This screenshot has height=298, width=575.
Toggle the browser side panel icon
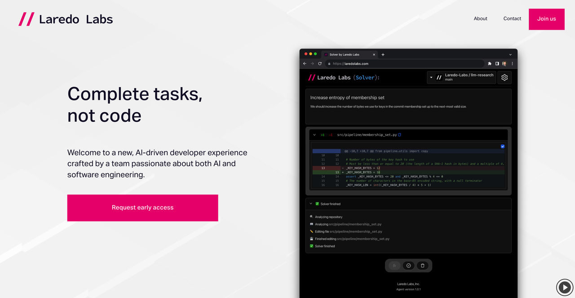coord(497,63)
